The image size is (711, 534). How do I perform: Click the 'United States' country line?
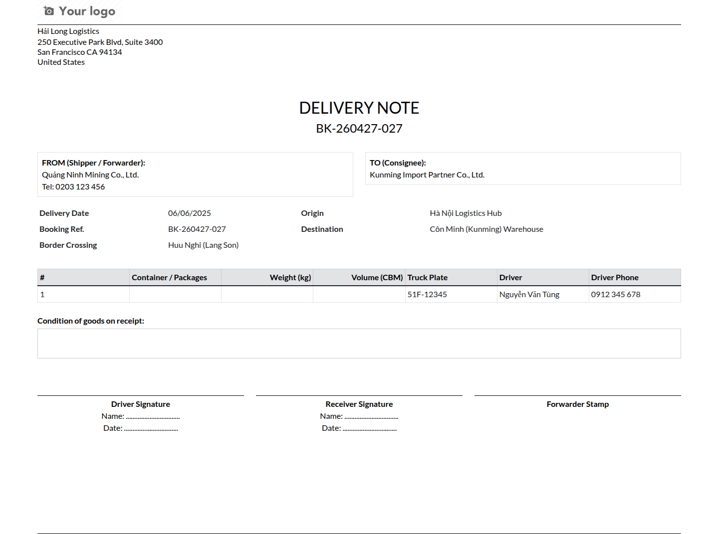pos(61,62)
